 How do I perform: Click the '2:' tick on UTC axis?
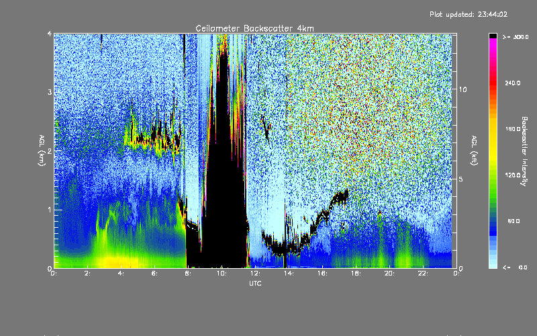[88, 274]
